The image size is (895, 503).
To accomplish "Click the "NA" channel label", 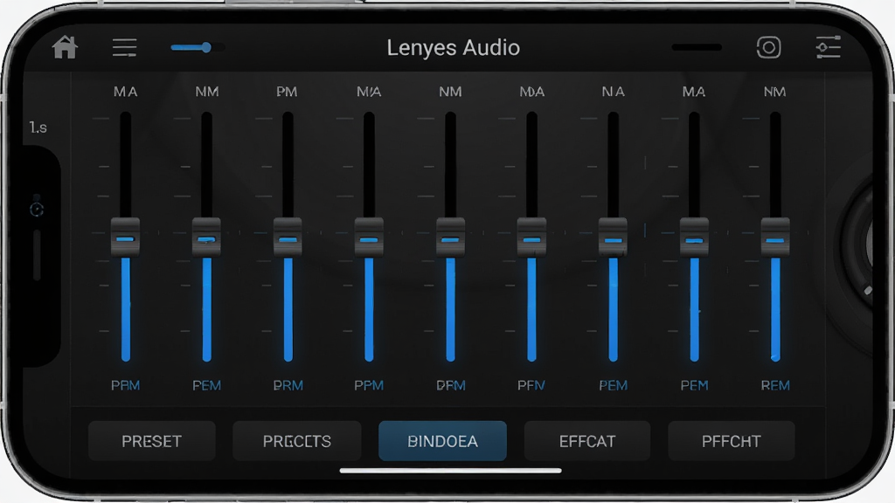I will coord(613,92).
